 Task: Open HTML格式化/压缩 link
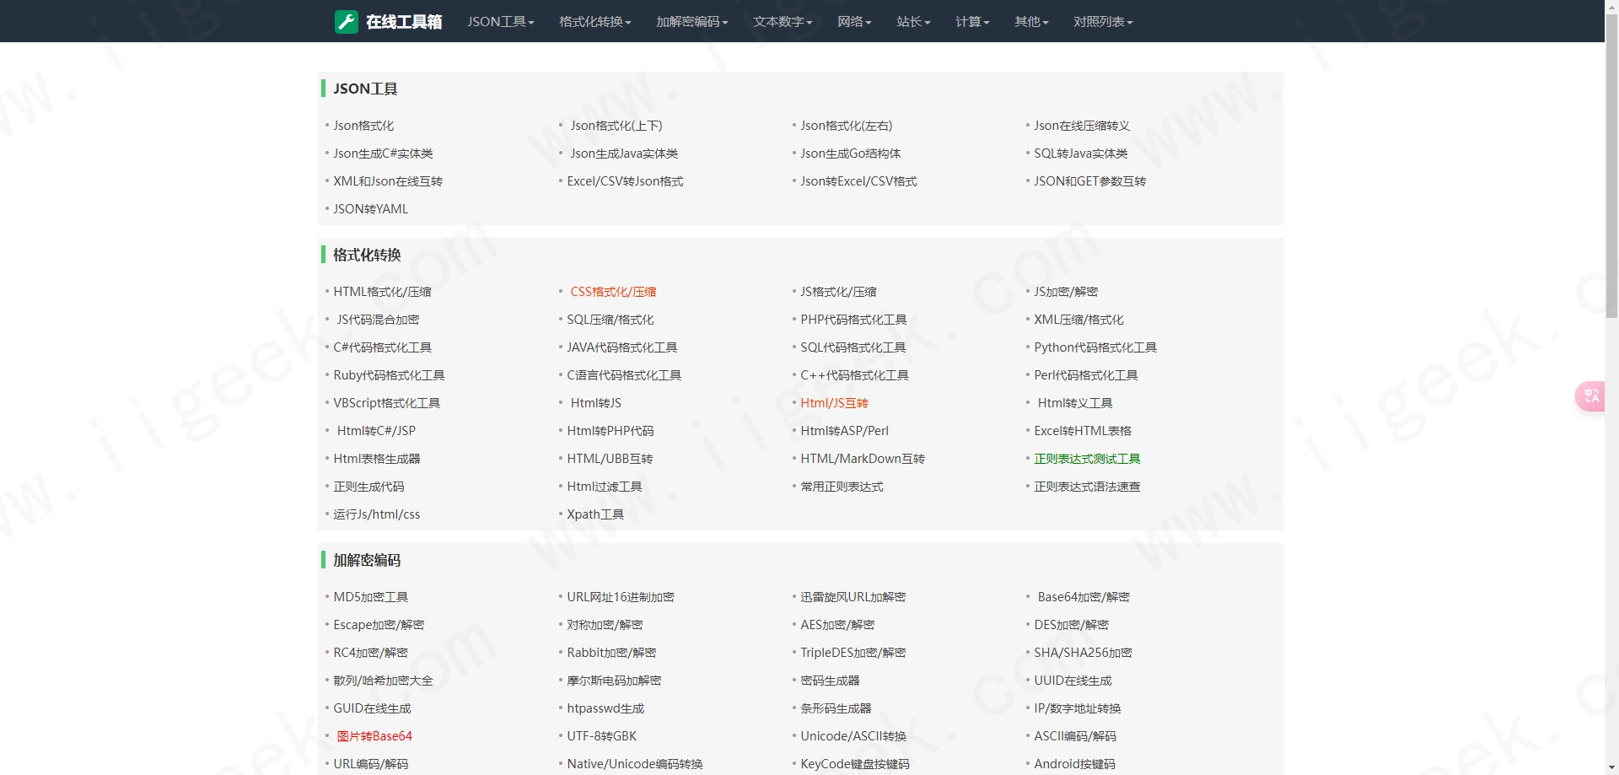[x=382, y=292]
